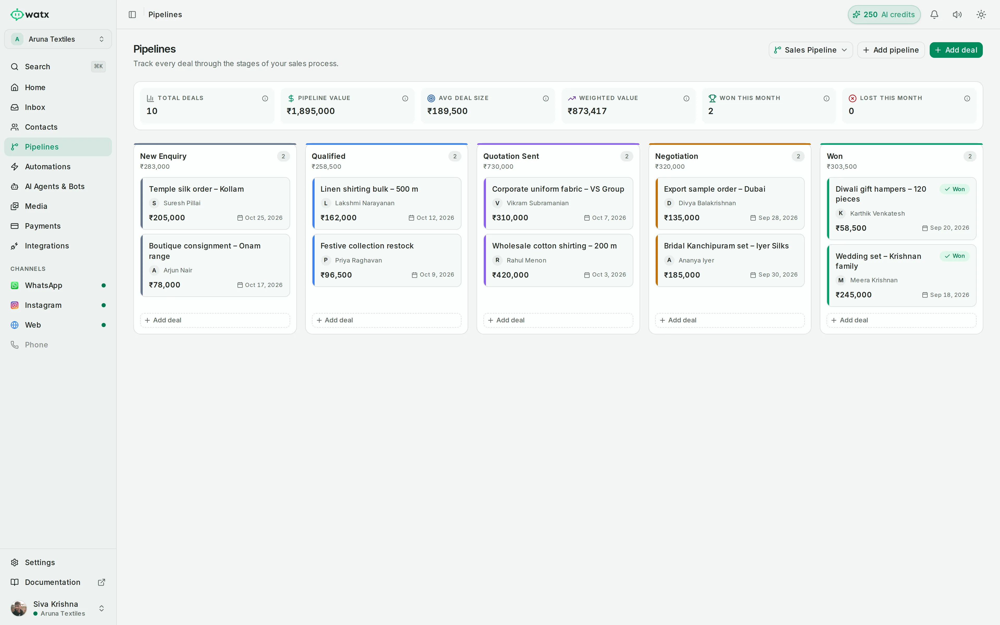1000x625 pixels.
Task: Open AI Agents & Bots page
Action: pos(58,186)
